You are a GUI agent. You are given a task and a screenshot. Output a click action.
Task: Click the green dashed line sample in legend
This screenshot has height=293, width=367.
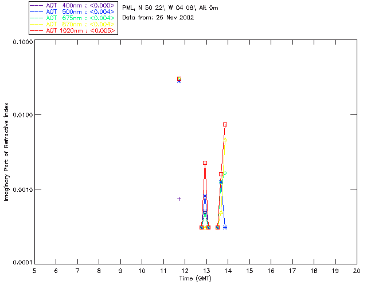(37, 18)
